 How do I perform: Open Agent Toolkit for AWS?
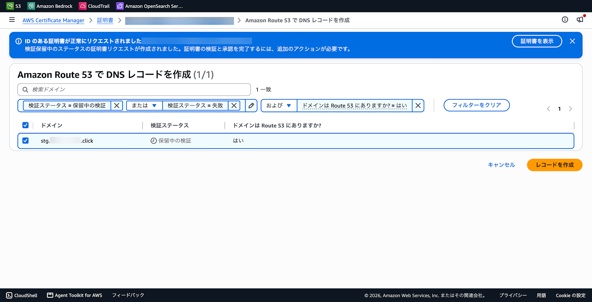(75, 295)
